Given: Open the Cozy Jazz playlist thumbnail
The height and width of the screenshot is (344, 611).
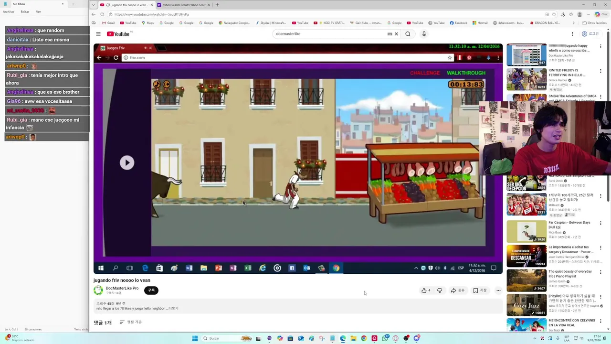Looking at the screenshot, I should point(527,305).
